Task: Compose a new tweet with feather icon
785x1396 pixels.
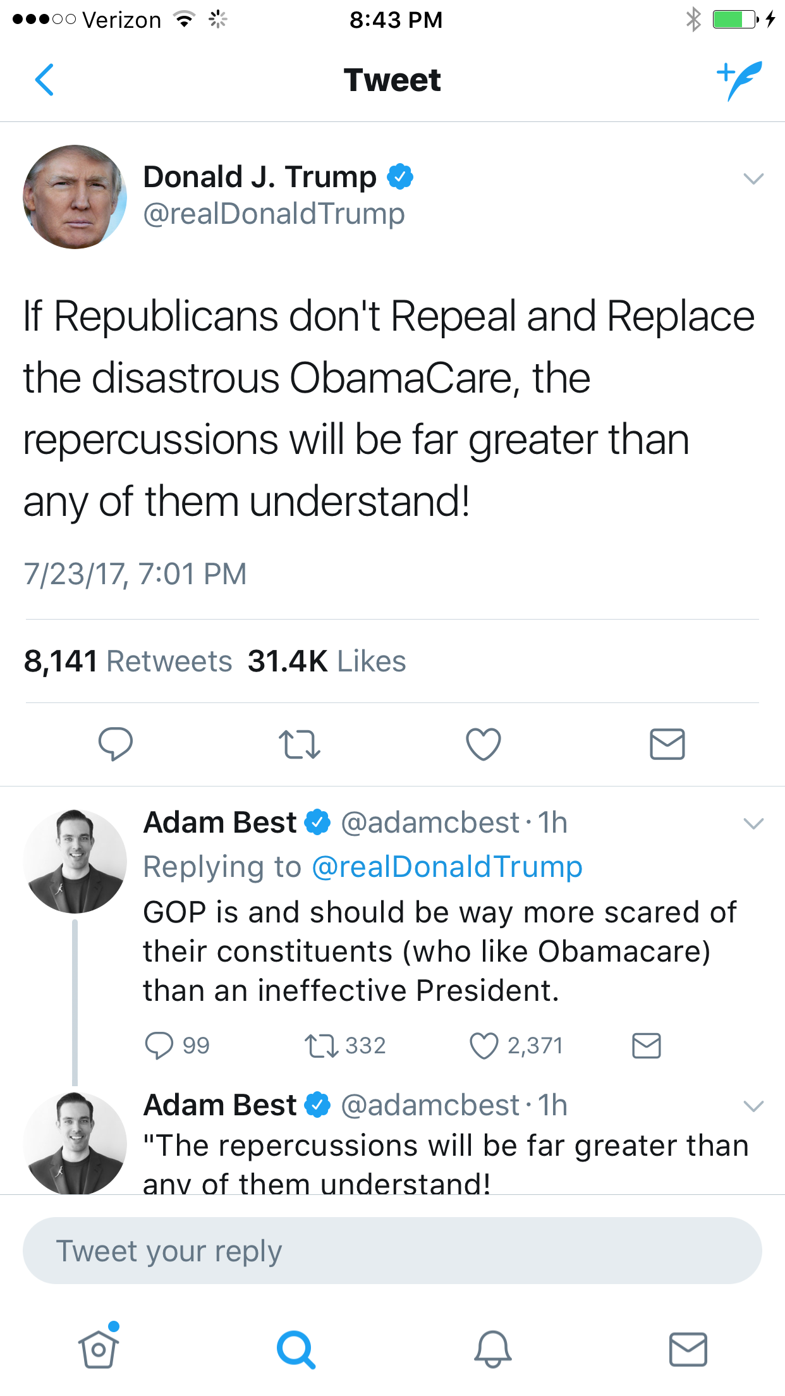Action: [739, 80]
